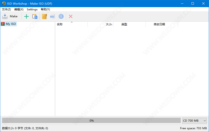Close the ISO Workshop window

click(203, 3)
